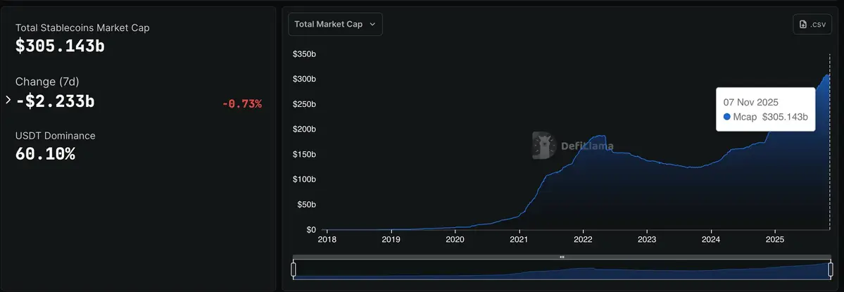Click the 2025 x-axis label
Image resolution: width=844 pixels, height=292 pixels.
point(775,239)
